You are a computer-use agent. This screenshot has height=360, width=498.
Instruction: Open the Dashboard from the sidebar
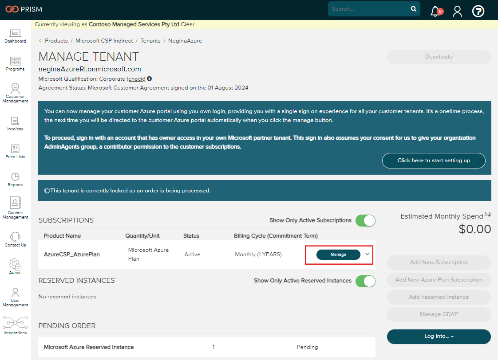(15, 35)
